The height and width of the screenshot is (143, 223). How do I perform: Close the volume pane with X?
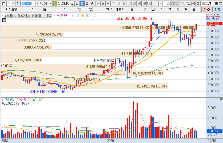221,99
